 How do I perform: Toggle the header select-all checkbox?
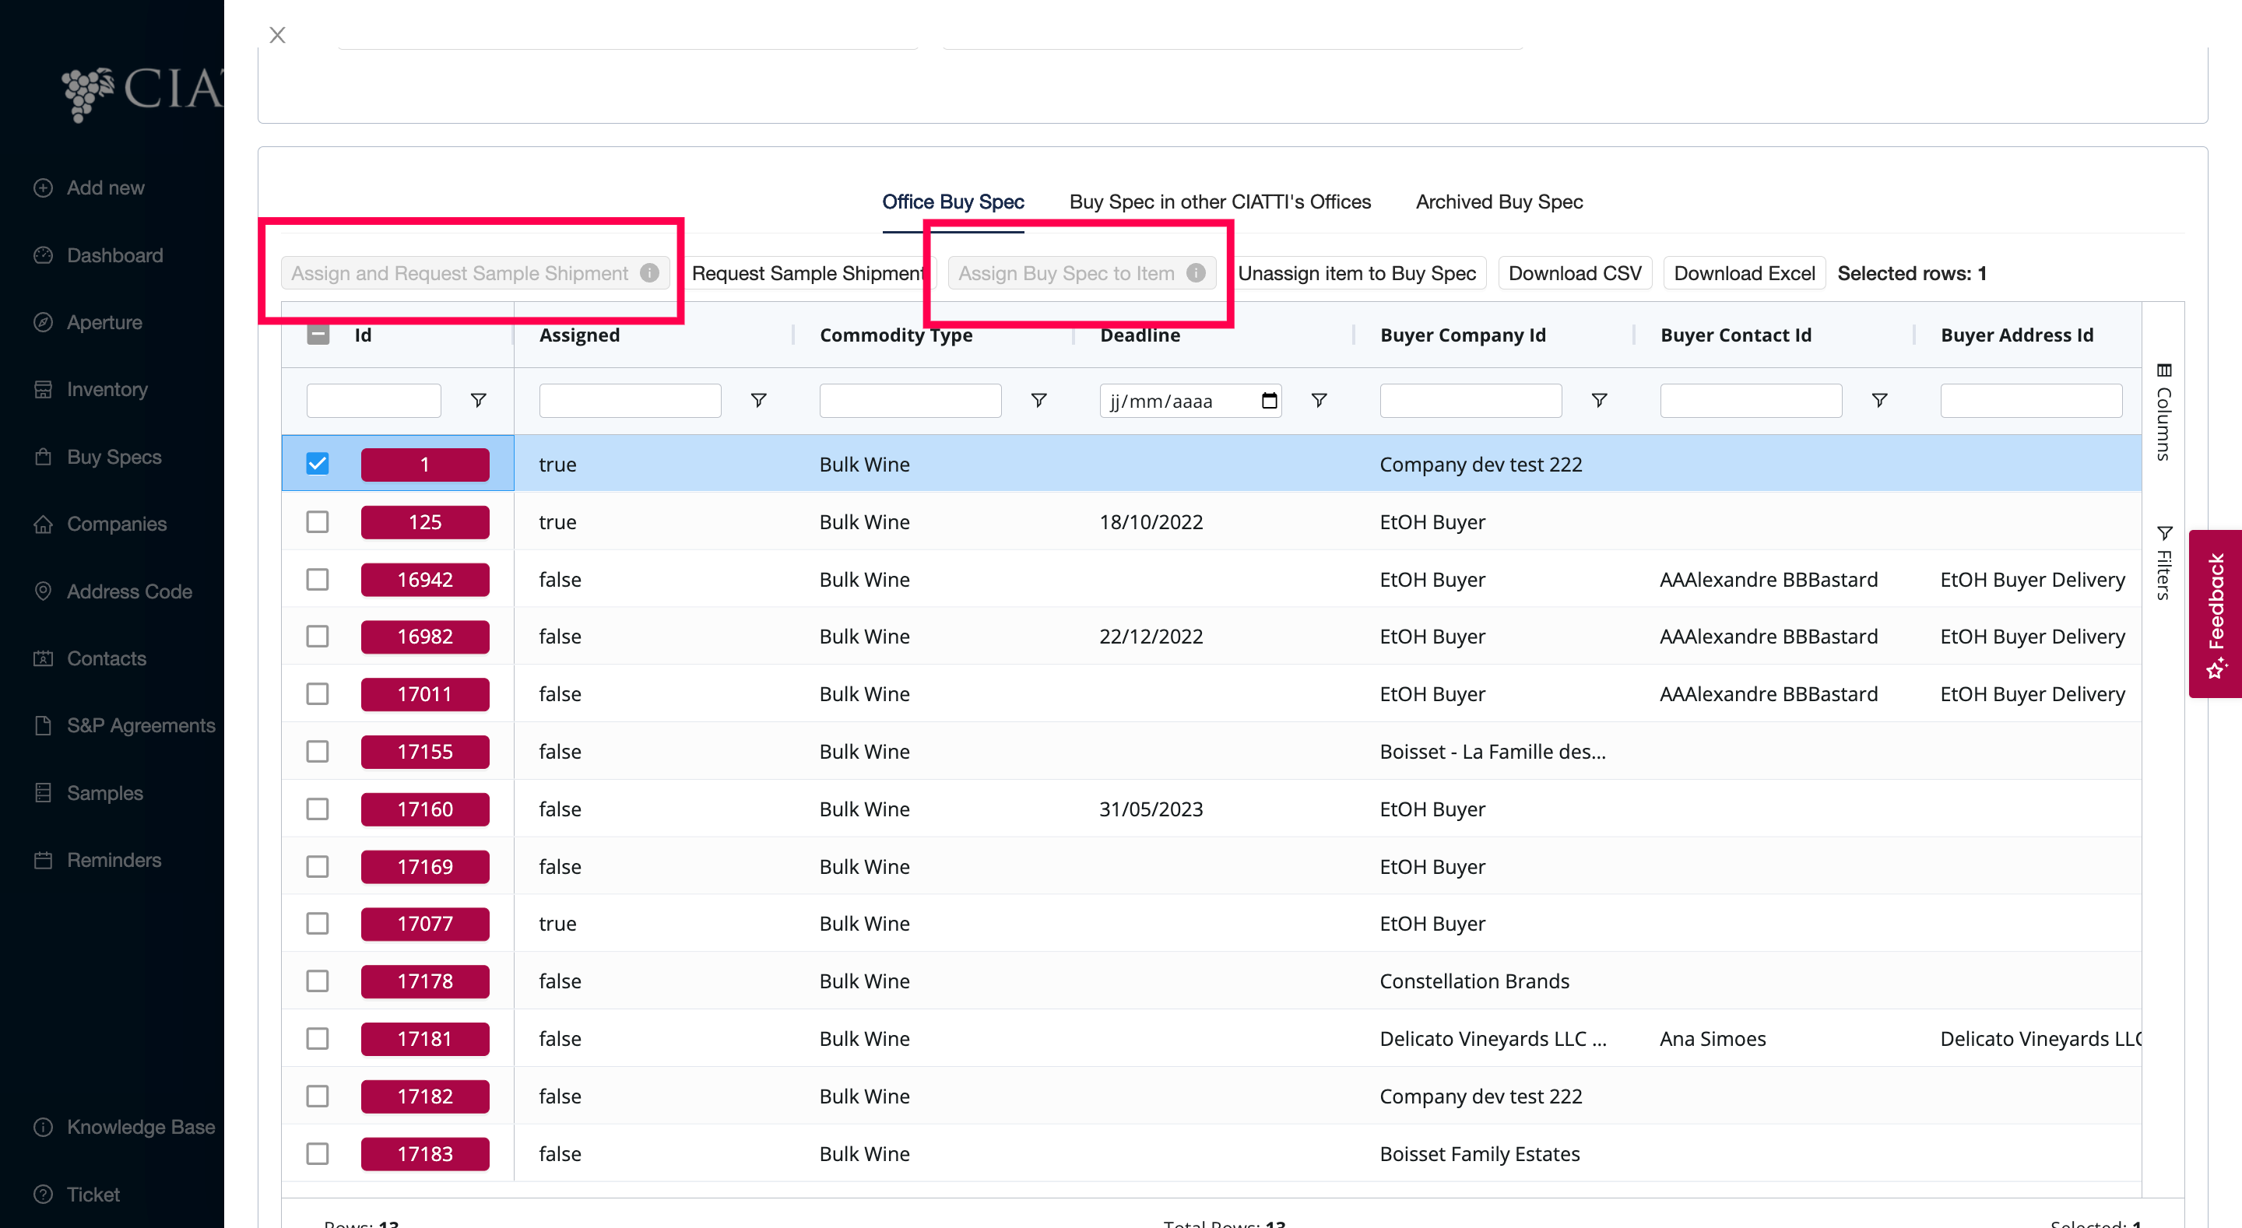[x=318, y=335]
